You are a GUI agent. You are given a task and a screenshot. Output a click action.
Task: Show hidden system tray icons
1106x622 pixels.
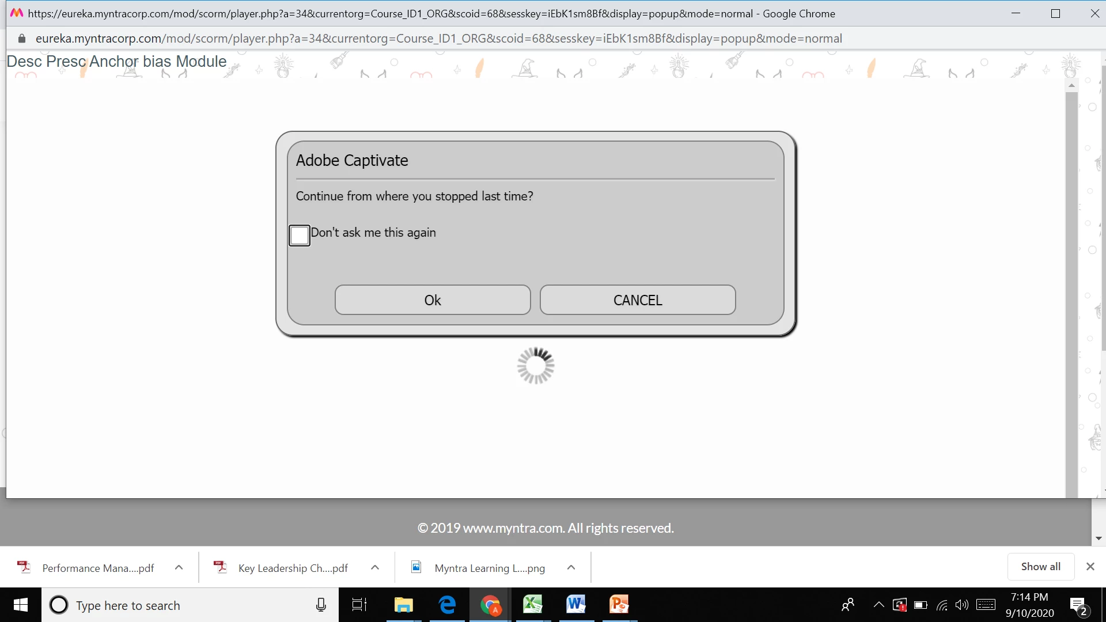878,605
